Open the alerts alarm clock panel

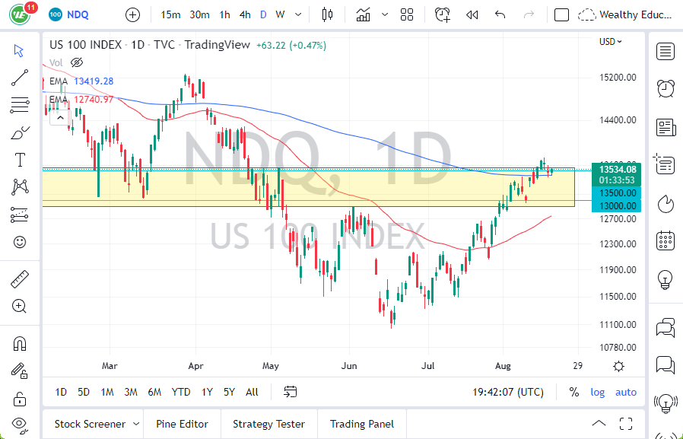(x=666, y=87)
